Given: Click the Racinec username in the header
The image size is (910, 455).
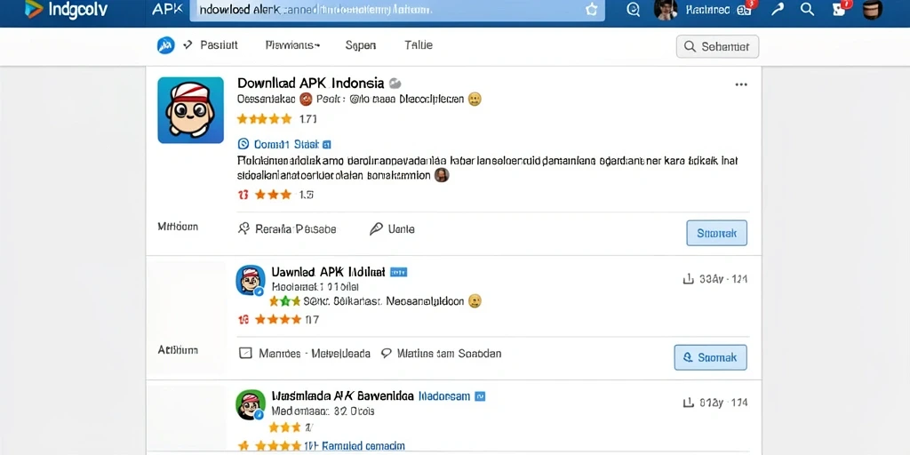Looking at the screenshot, I should (707, 10).
